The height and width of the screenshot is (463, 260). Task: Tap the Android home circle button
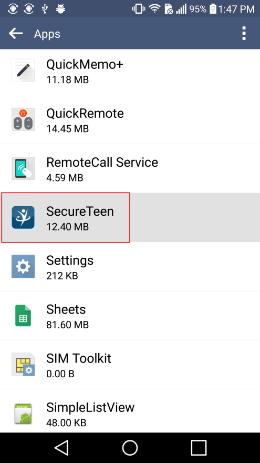130,448
